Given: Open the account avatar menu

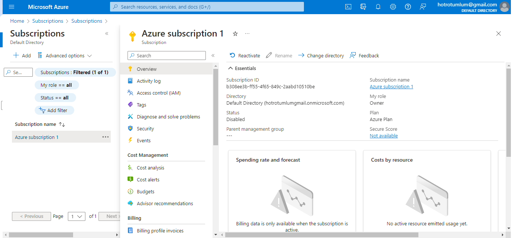Looking at the screenshot, I should pos(504,7).
